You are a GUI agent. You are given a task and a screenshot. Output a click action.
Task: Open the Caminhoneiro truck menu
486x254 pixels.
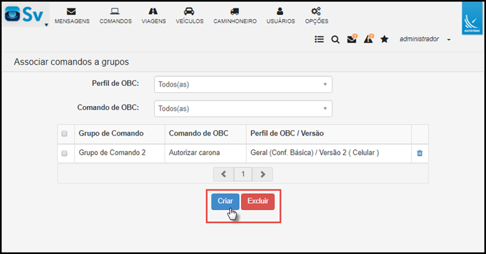click(235, 16)
